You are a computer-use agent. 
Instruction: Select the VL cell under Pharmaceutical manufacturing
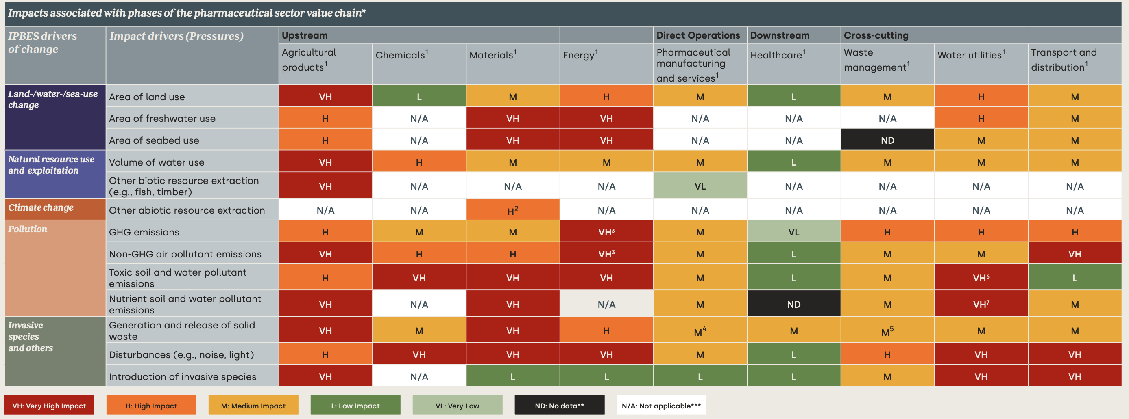click(x=700, y=186)
